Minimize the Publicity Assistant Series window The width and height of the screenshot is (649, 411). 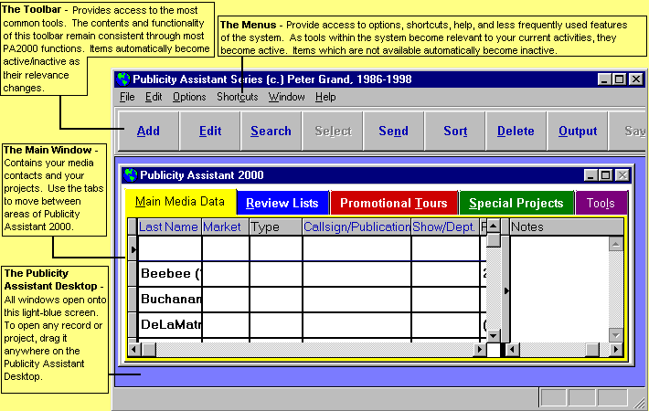click(x=604, y=79)
